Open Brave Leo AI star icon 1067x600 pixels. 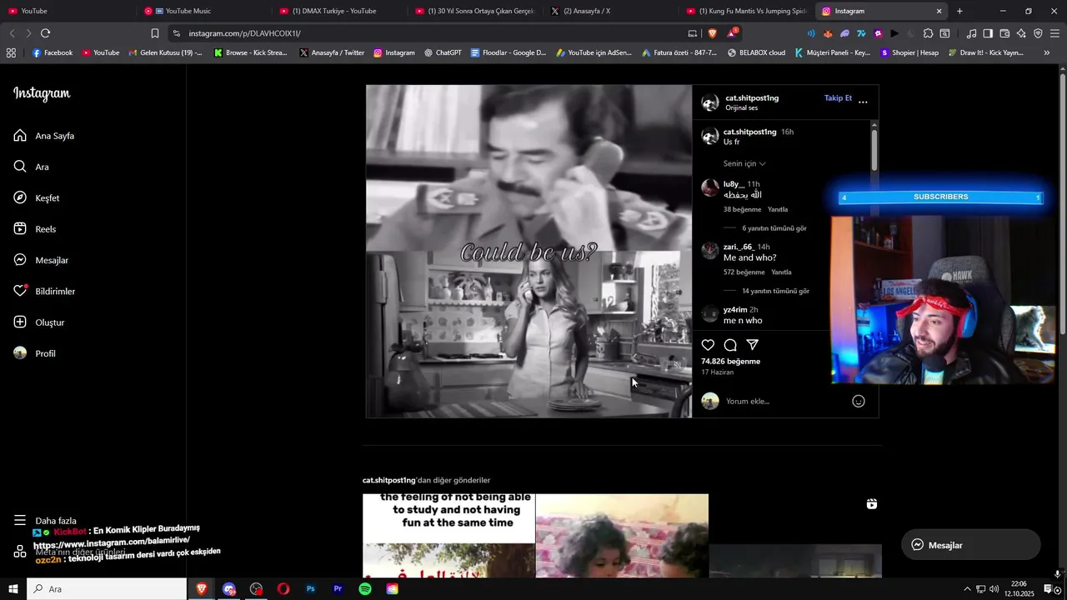point(1021,33)
